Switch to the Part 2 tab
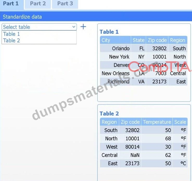 pyautogui.click(x=38, y=4)
